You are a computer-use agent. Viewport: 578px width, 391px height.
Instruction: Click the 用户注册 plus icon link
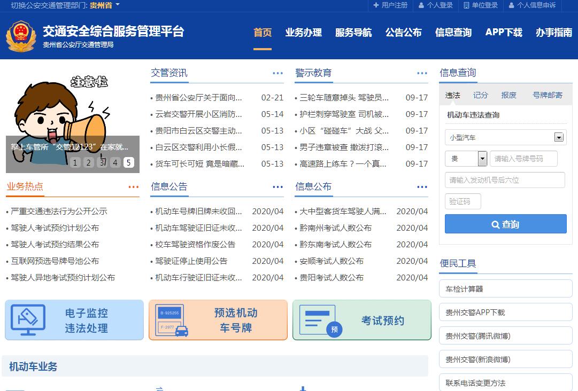(x=390, y=5)
